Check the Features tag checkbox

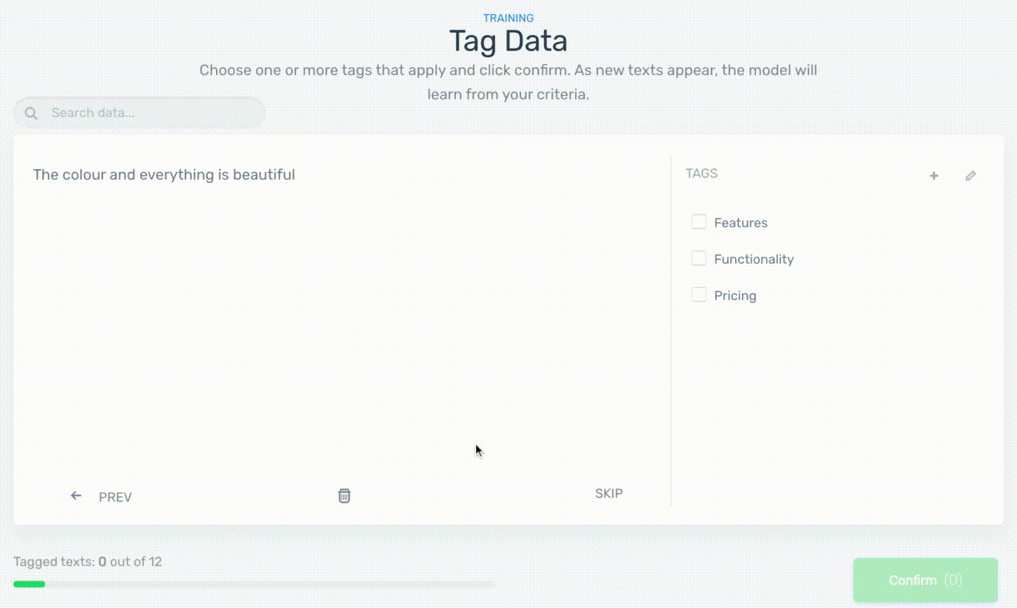[x=699, y=222]
